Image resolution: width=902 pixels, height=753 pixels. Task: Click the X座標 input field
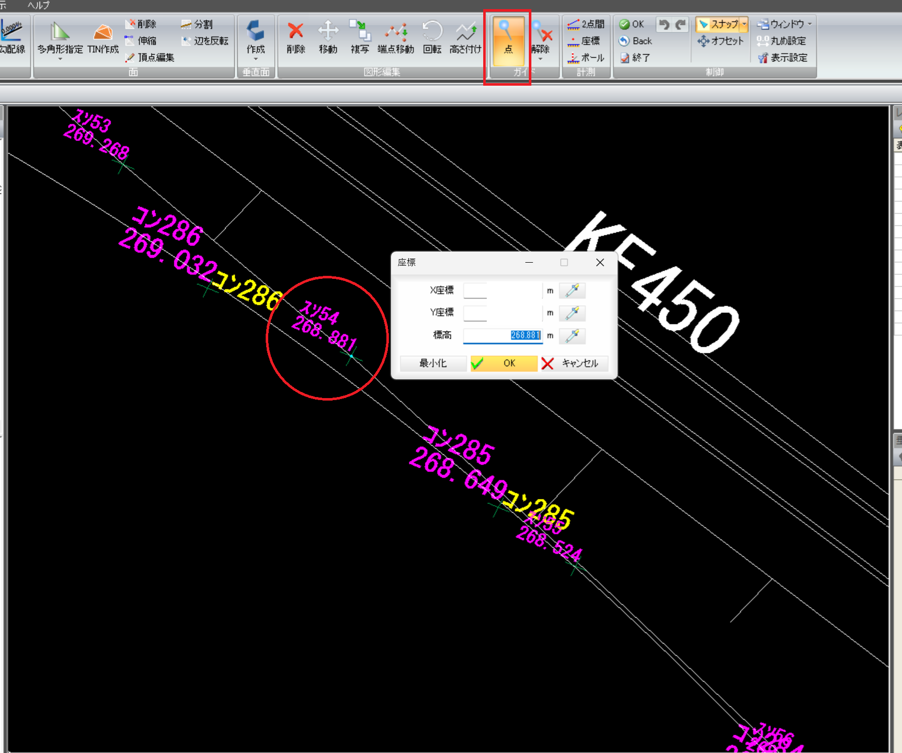tap(502, 291)
